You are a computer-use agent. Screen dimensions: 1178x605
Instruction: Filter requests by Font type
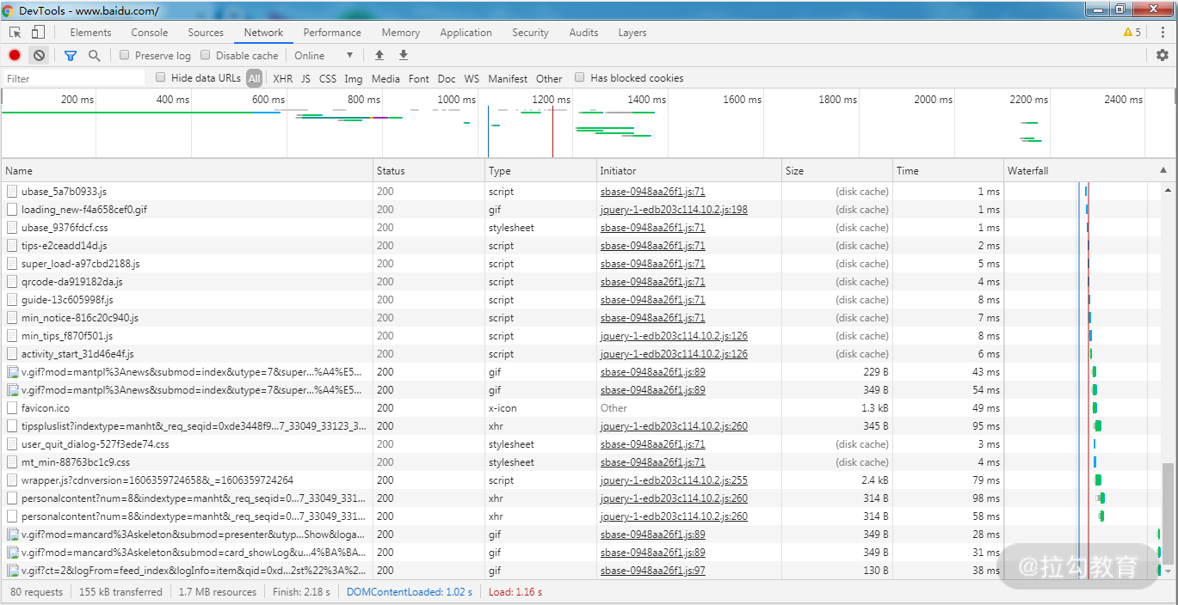click(419, 78)
